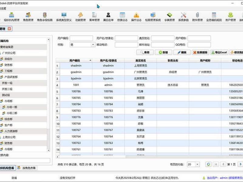Viewport: 243px width, 182px height.
Task: Select 生产部 in the organization tree
Action: pyautogui.click(x=9, y=125)
